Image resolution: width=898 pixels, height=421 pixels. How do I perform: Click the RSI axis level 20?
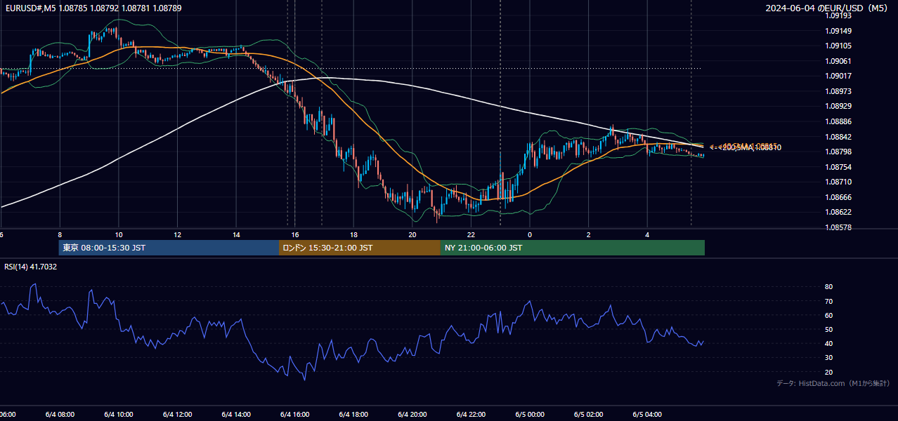coord(828,372)
